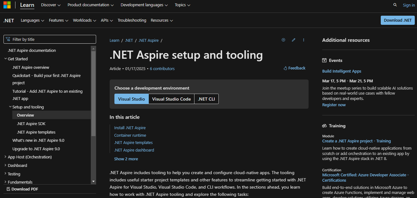The image size is (417, 198).
Task: Expand App Host (Orchestration) node
Action: pos(5,157)
